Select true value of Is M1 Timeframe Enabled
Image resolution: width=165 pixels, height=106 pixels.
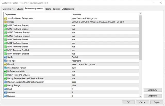click(x=73, y=25)
